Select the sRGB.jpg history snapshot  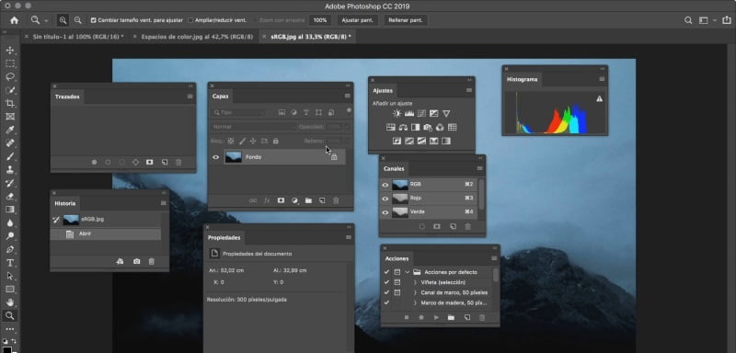click(x=106, y=220)
